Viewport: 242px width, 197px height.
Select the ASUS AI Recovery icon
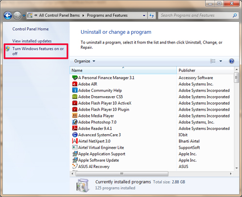75,167
